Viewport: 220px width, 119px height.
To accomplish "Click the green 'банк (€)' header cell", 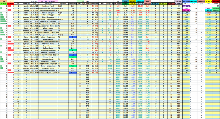I will click(125, 3).
